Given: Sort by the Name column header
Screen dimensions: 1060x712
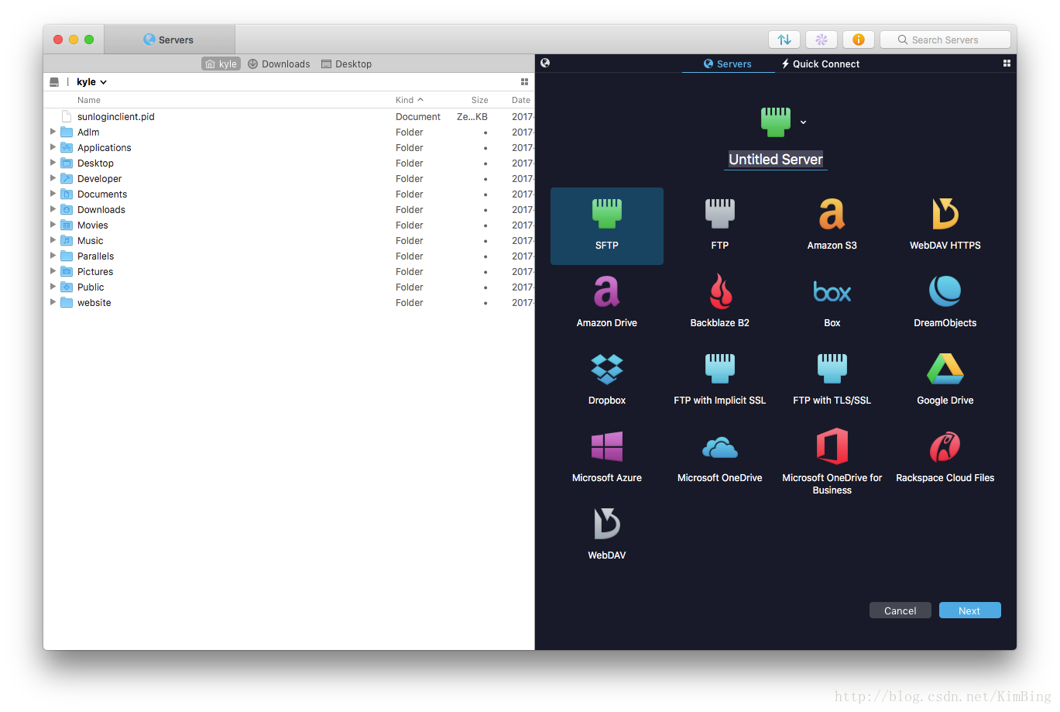Looking at the screenshot, I should (x=89, y=100).
